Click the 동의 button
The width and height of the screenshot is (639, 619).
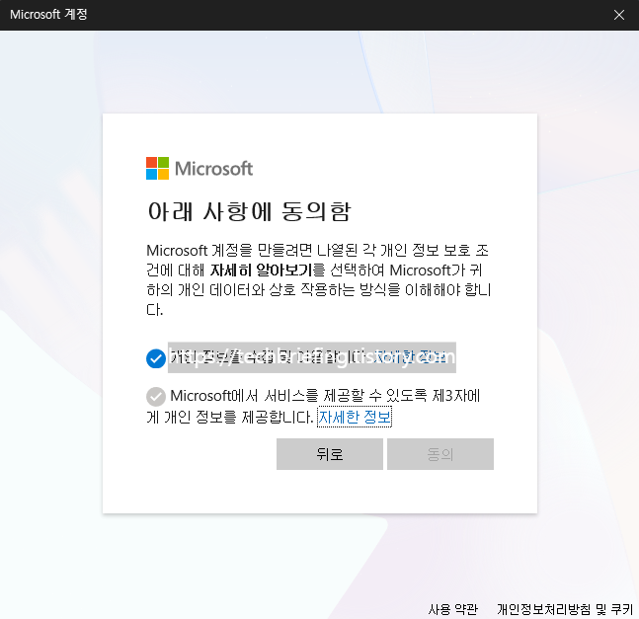point(440,454)
